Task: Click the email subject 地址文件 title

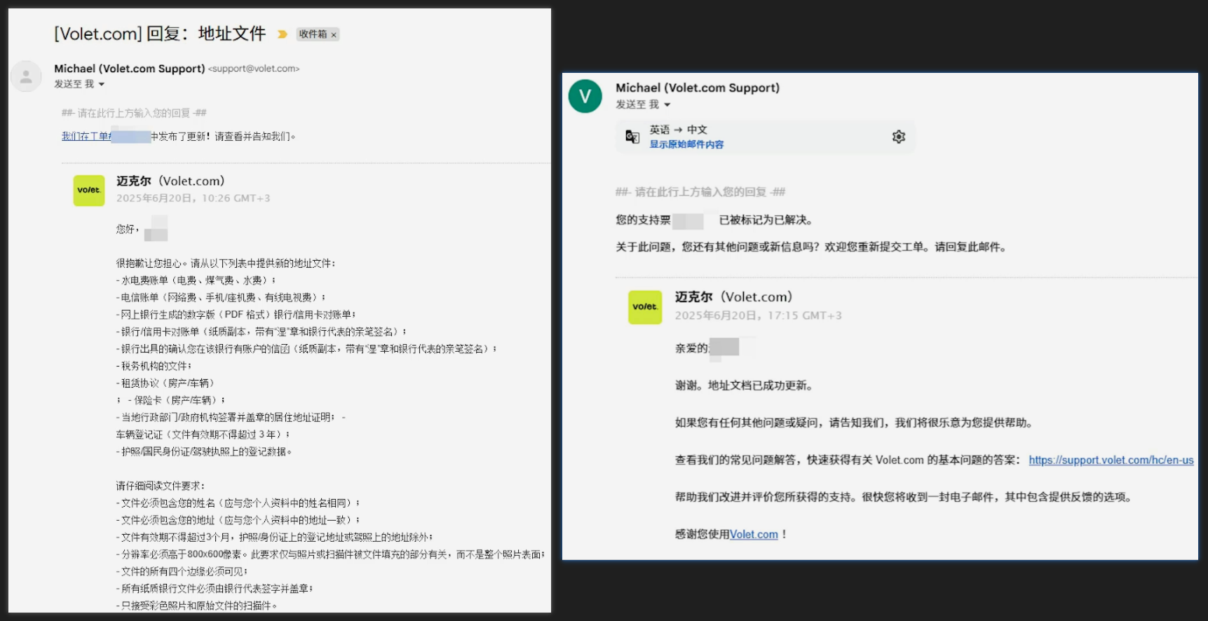Action: (160, 34)
